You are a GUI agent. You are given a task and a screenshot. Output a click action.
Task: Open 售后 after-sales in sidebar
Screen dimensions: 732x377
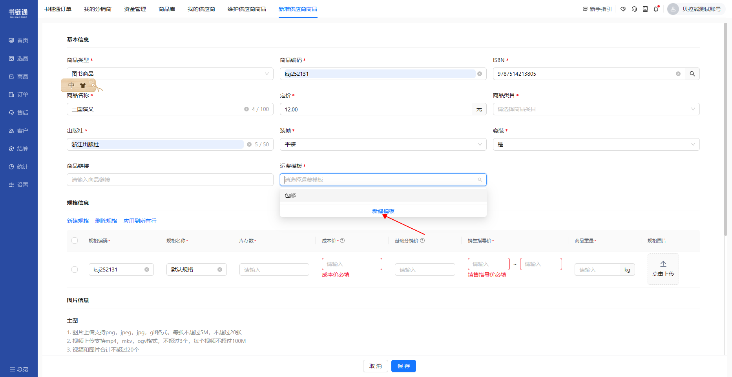18,113
